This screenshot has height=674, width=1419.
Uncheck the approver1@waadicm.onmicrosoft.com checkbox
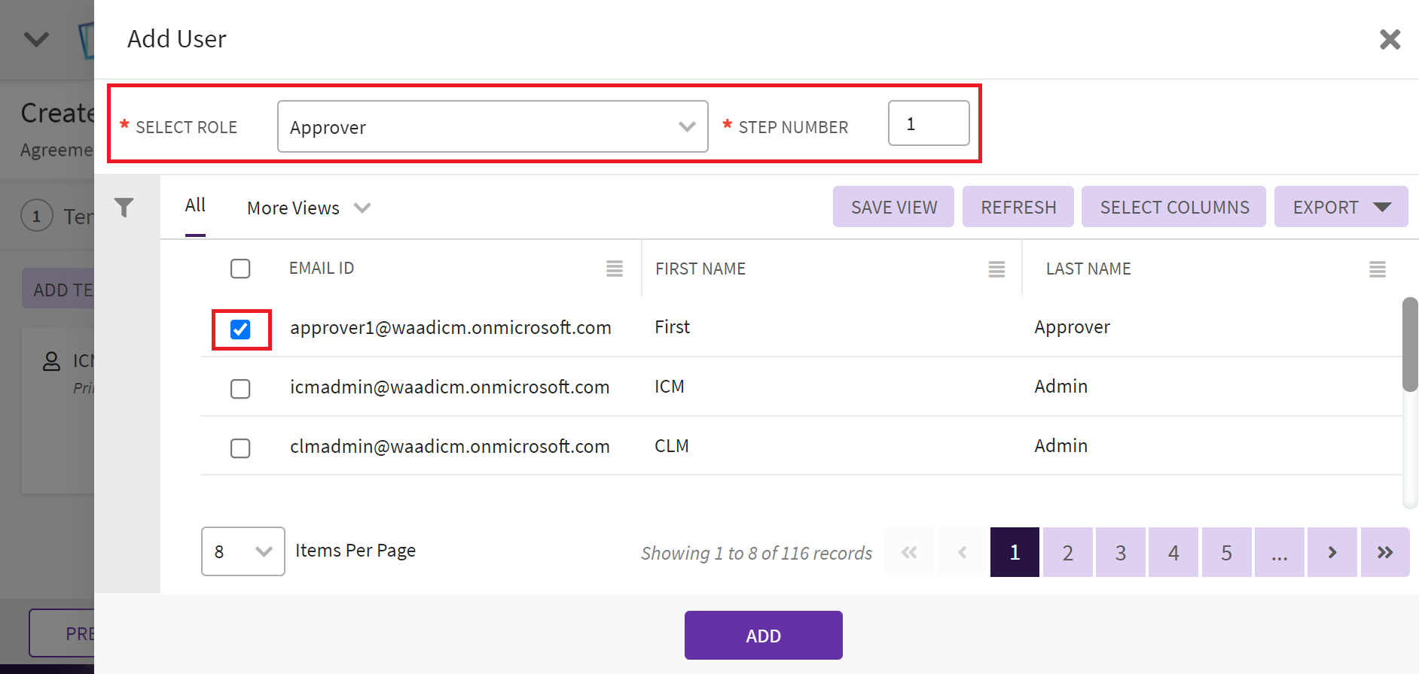[x=240, y=329]
